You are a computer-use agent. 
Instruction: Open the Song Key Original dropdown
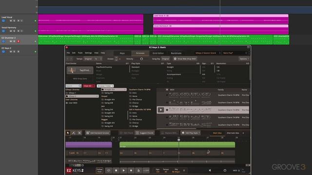(x=165, y=59)
